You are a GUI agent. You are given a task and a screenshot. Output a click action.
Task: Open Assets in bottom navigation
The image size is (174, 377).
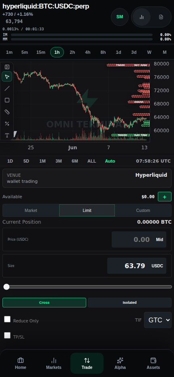(153, 363)
